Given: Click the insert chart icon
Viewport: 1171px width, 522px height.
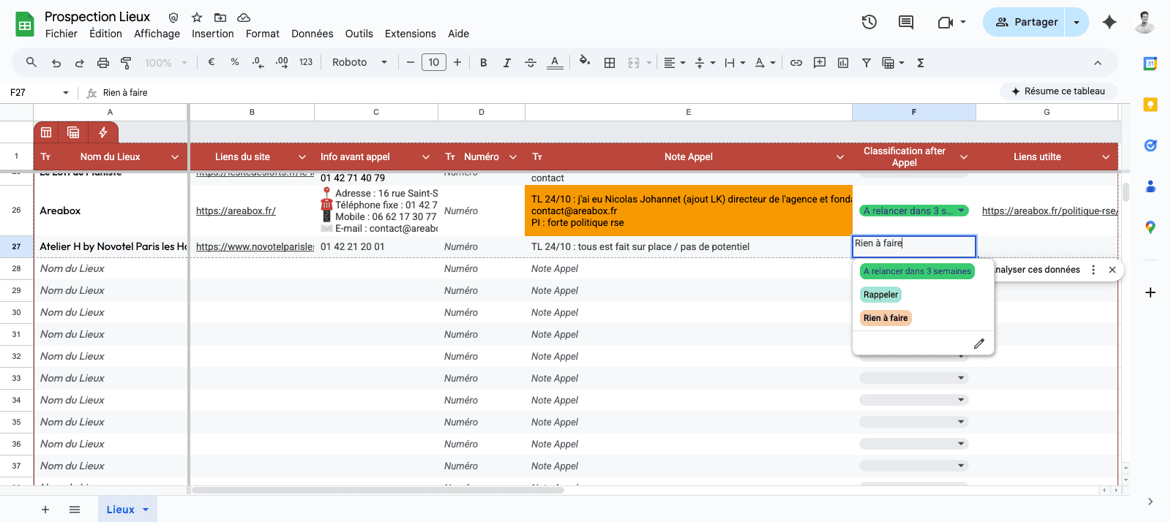Looking at the screenshot, I should (843, 63).
